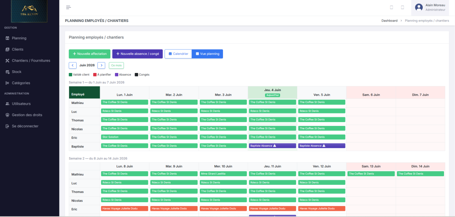Click Semaine 2 — du 8 Juin au 14 Juin 2026 label

tap(98, 158)
